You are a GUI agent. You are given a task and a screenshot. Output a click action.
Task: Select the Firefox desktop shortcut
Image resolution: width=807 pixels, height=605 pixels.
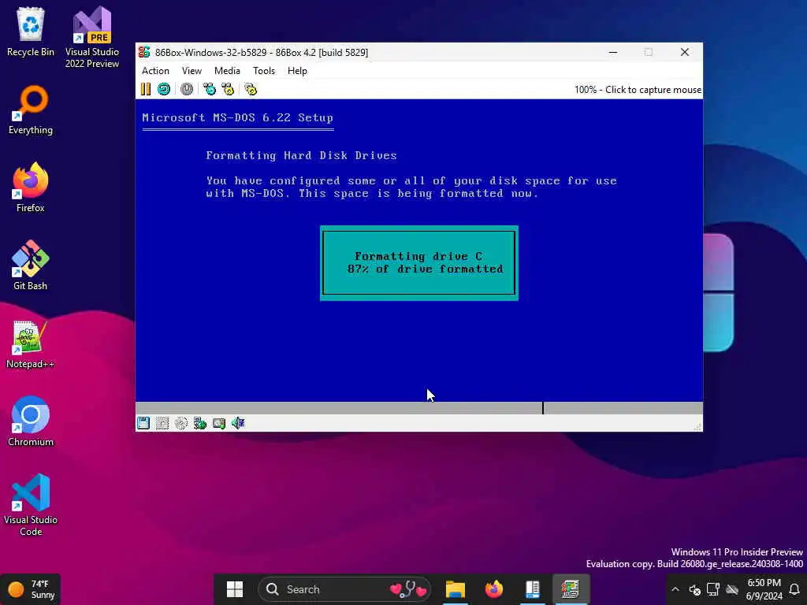[31, 187]
